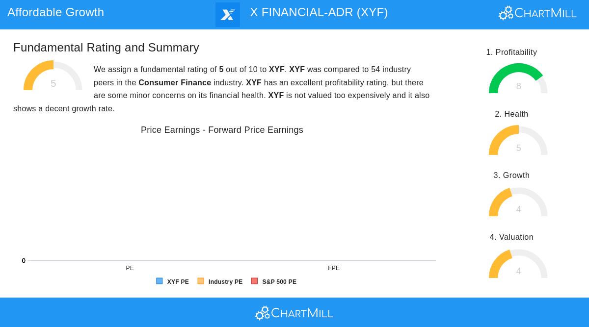Click the ChartMill logo in the header
The width and height of the screenshot is (589, 327).
537,13
